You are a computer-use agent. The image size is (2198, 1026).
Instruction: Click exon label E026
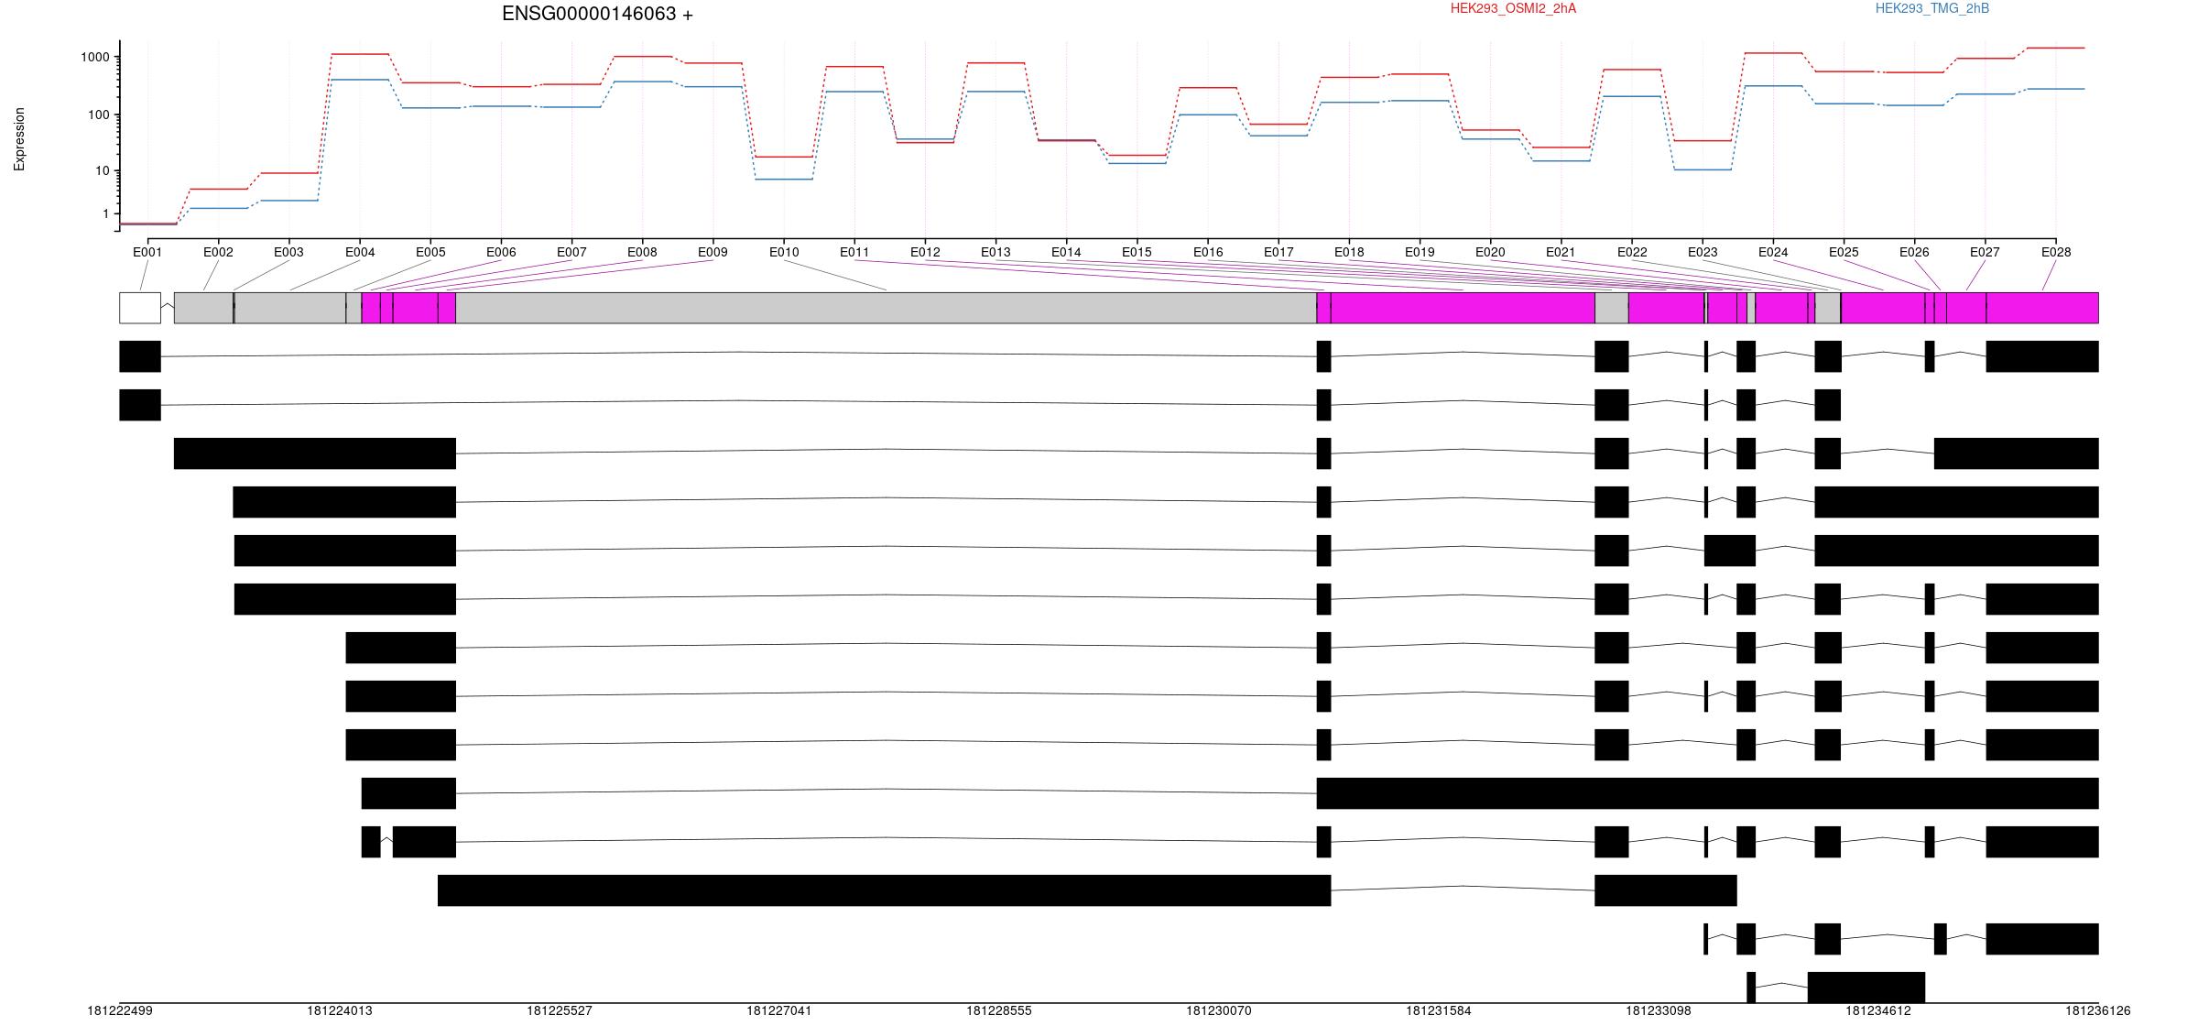point(1914,252)
